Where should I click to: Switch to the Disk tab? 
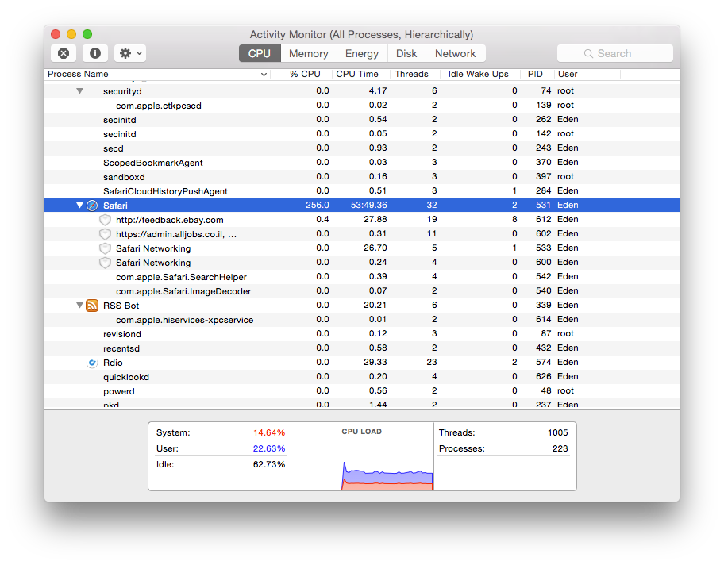[406, 53]
